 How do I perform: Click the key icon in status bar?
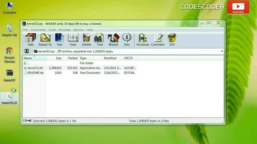pyautogui.click(x=29, y=121)
